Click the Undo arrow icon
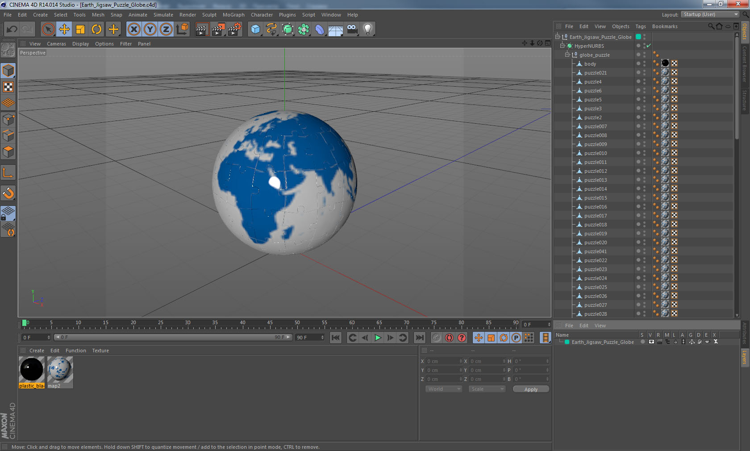The width and height of the screenshot is (750, 451). coord(12,29)
